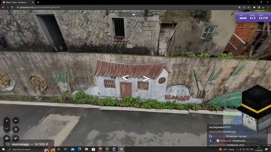The width and height of the screenshot is (271, 152).
Task: Open a new browser tab
Action: point(38,3)
